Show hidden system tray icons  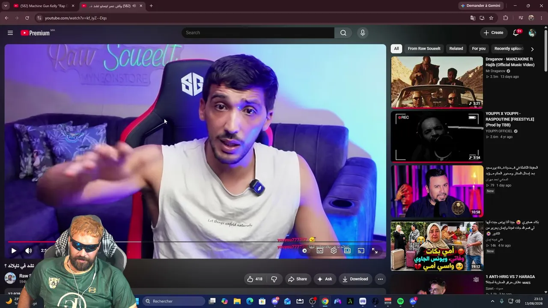492,301
